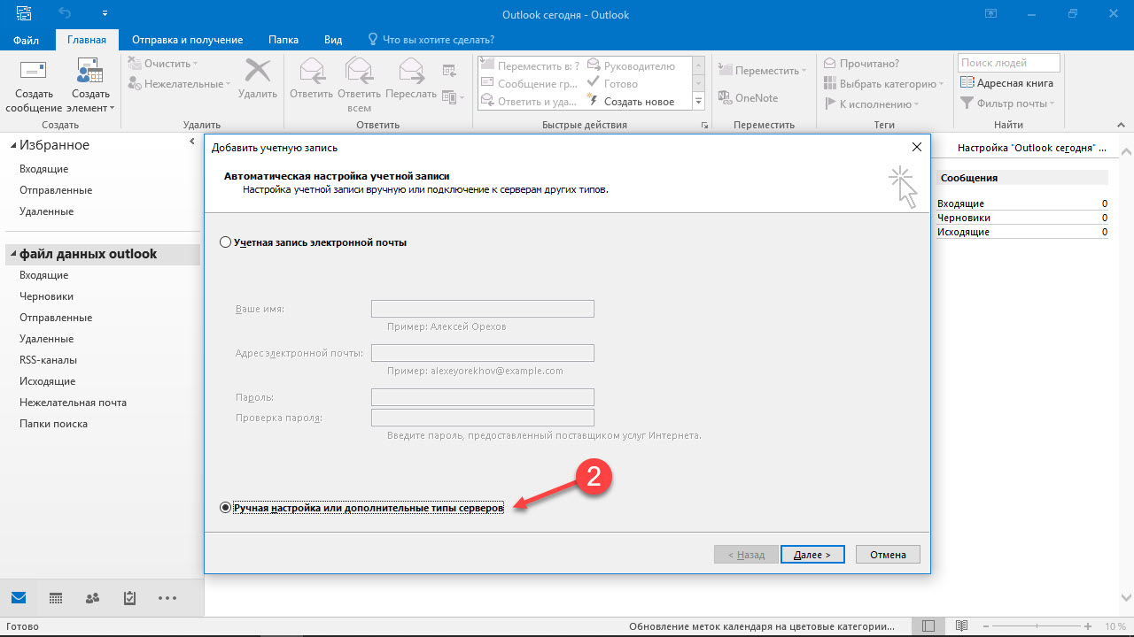
Task: Switch to Reading view in status bar
Action: (x=961, y=626)
